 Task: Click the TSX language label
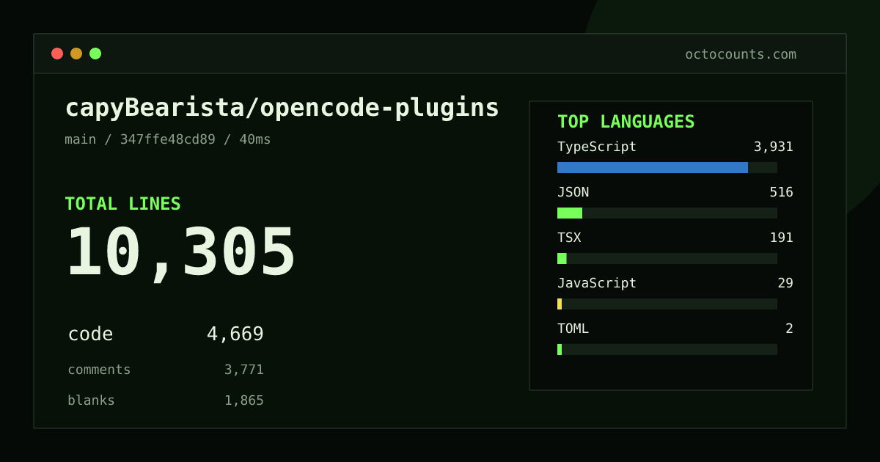coord(569,238)
